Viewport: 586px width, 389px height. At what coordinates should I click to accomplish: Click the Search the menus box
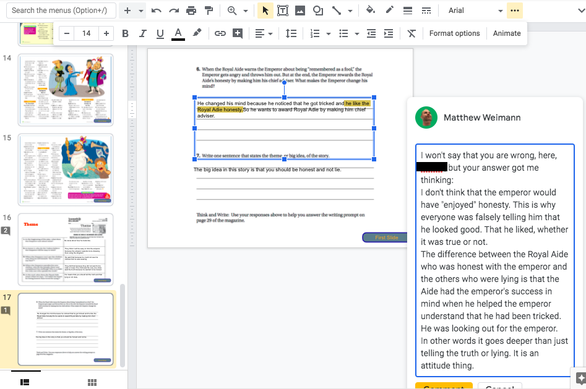pos(59,11)
